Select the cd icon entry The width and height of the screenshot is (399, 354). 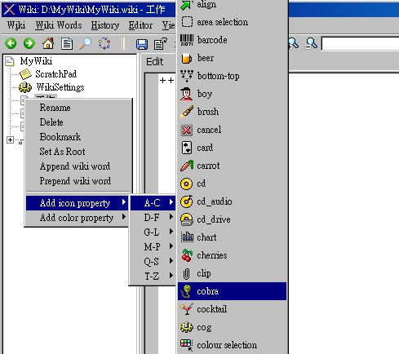(233, 184)
